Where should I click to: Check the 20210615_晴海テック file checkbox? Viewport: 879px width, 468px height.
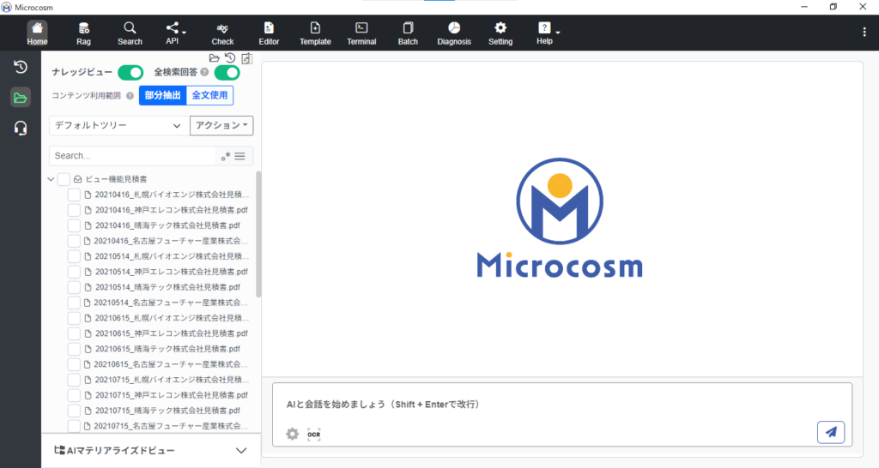pyautogui.click(x=74, y=349)
